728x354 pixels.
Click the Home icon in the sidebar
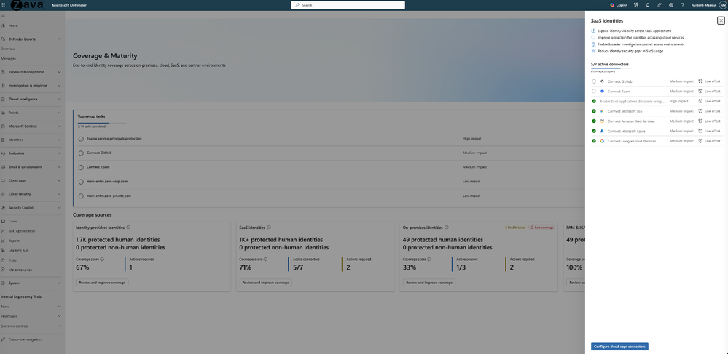3,25
